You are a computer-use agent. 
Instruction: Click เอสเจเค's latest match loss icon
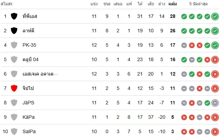click(215, 74)
